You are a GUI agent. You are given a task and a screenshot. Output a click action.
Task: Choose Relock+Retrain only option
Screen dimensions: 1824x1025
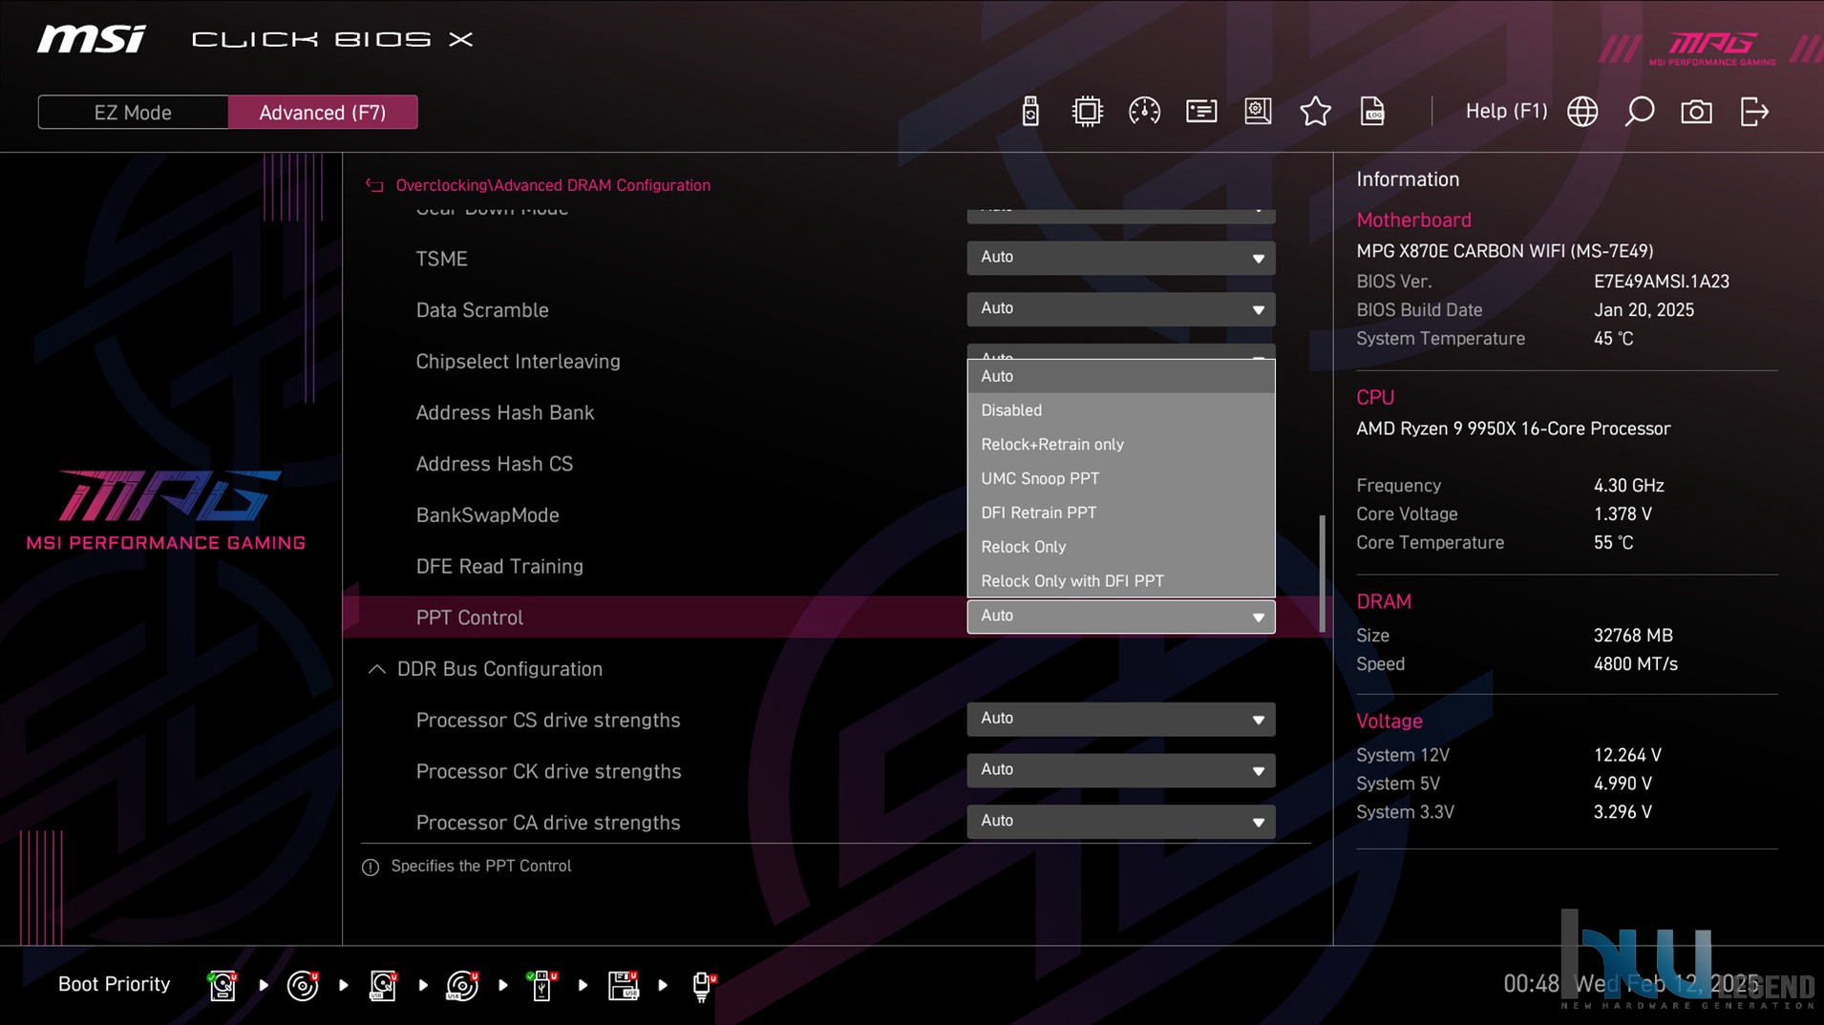[x=1120, y=445]
